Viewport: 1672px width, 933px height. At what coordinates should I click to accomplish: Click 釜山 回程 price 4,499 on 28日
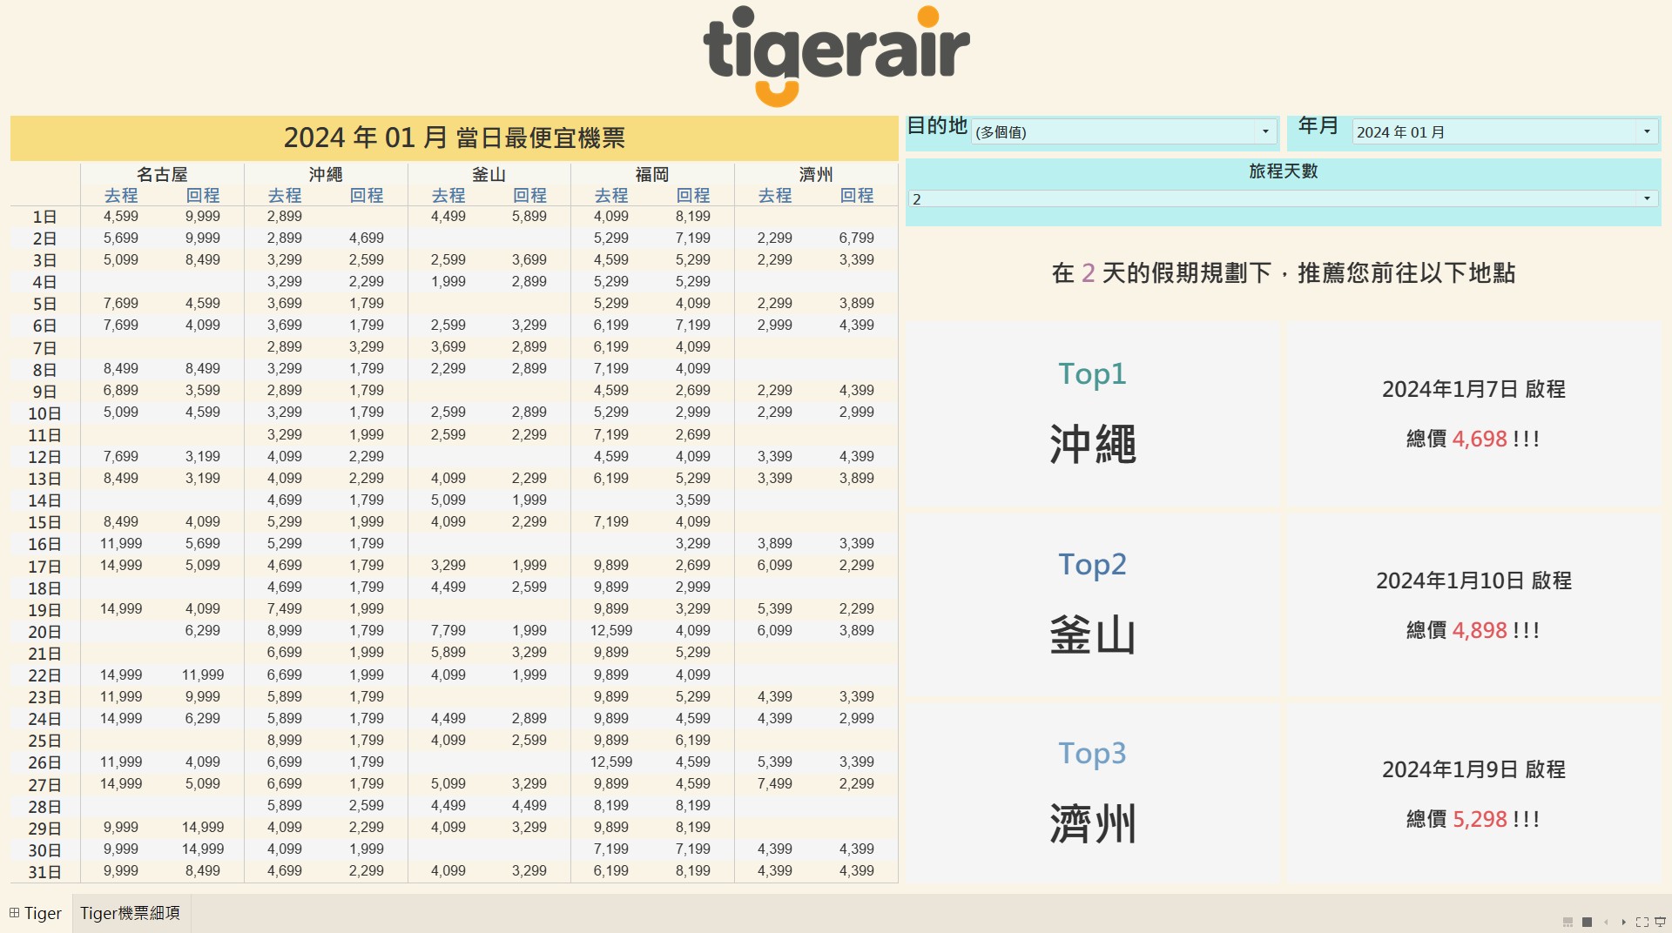click(x=529, y=806)
